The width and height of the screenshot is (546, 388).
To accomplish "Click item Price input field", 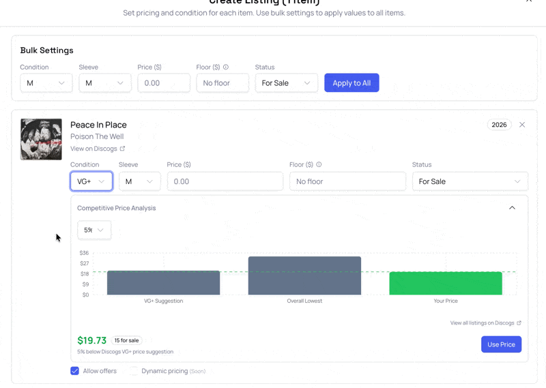I will tap(225, 181).
